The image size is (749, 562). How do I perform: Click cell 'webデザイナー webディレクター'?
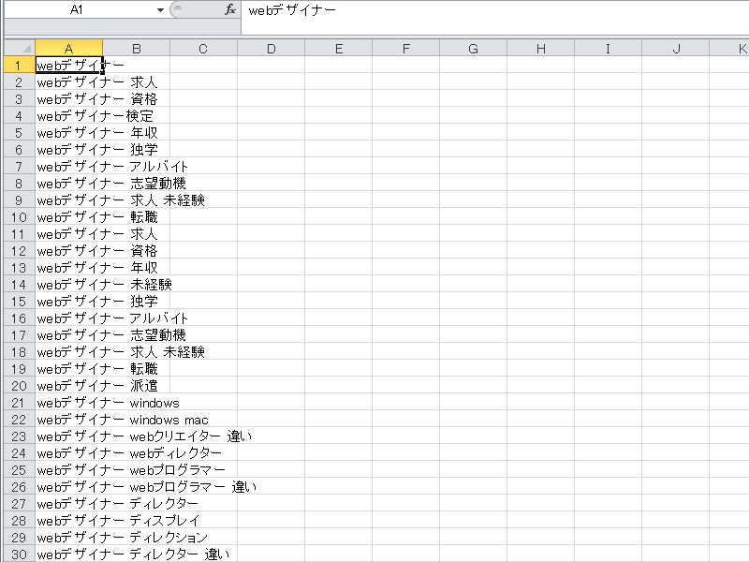click(68, 453)
